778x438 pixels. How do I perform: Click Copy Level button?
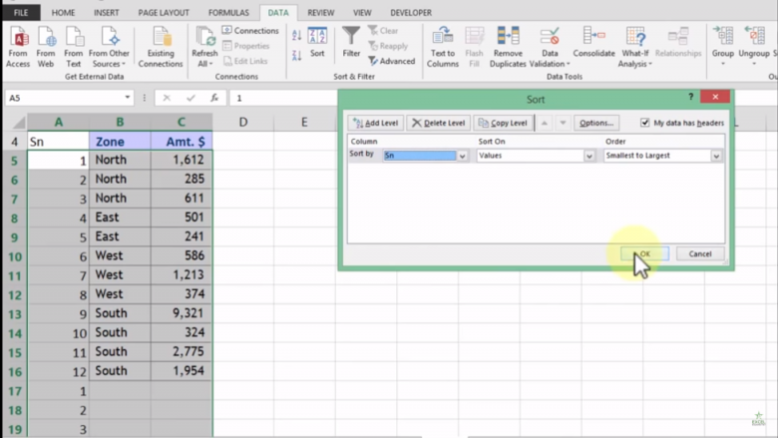(x=503, y=123)
